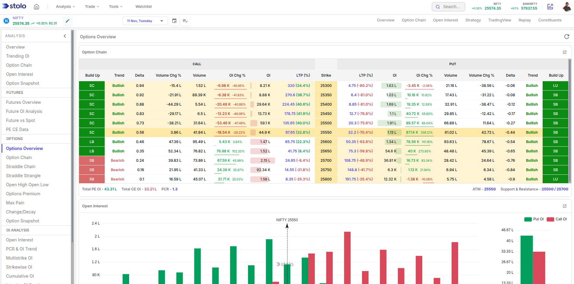
Task: Open Max Pain from the sidebar
Action: (15, 203)
